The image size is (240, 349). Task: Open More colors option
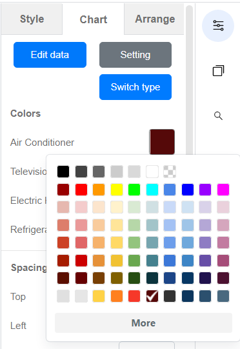(x=143, y=323)
